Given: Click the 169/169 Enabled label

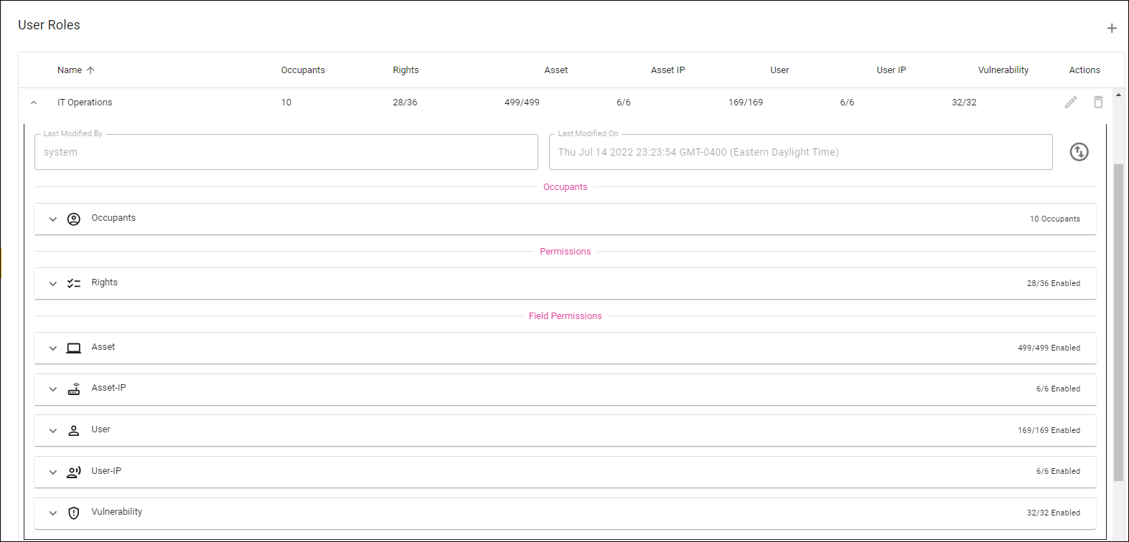Looking at the screenshot, I should pos(1049,431).
